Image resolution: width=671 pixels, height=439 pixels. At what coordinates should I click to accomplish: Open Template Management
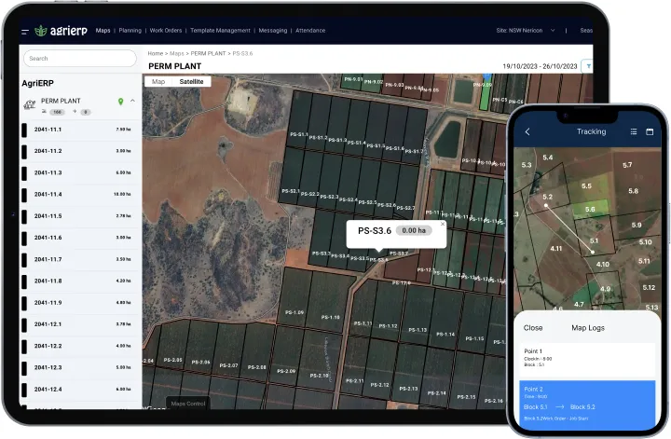coord(220,31)
